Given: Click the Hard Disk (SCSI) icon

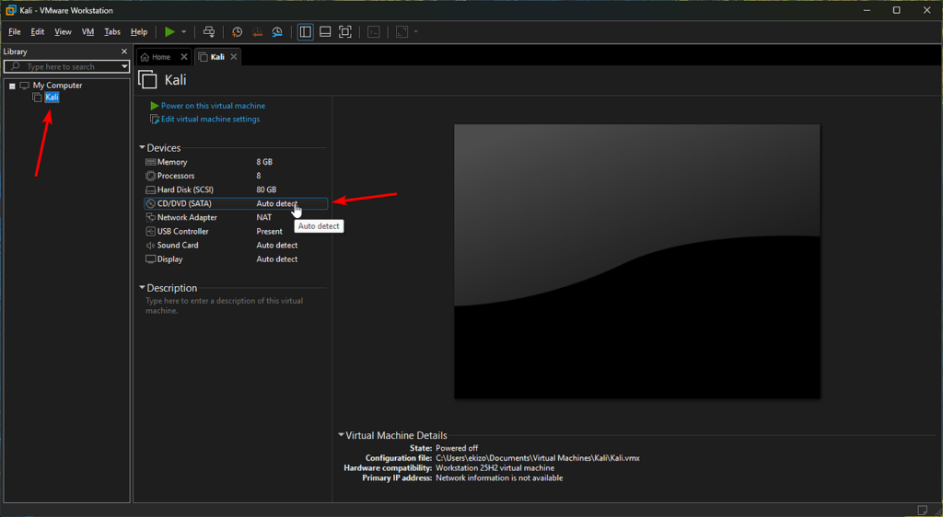Looking at the screenshot, I should 150,190.
